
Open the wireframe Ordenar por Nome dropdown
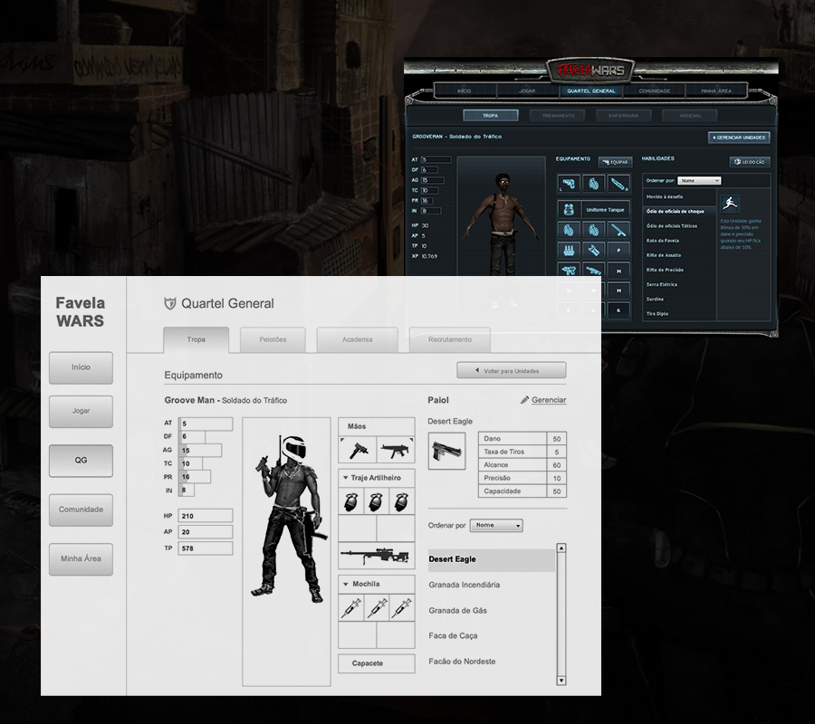tap(496, 526)
